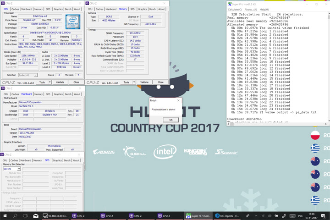
Task: Expand the Slot #1 memory slot dropdown
Action: coord(19,169)
